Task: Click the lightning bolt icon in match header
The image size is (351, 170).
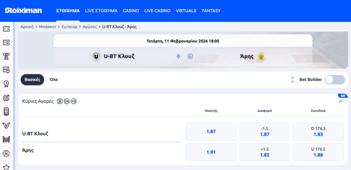Action: (x=178, y=57)
